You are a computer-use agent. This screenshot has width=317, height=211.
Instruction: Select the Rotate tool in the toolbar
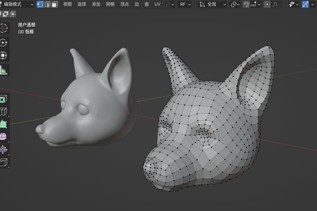point(5,43)
